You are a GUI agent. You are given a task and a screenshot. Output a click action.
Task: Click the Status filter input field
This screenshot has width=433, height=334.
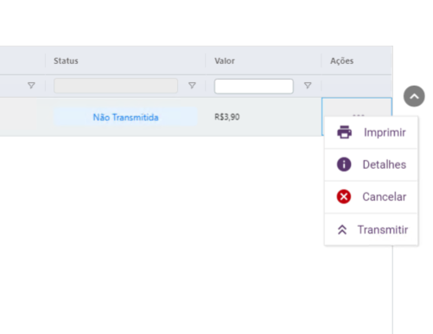point(116,86)
